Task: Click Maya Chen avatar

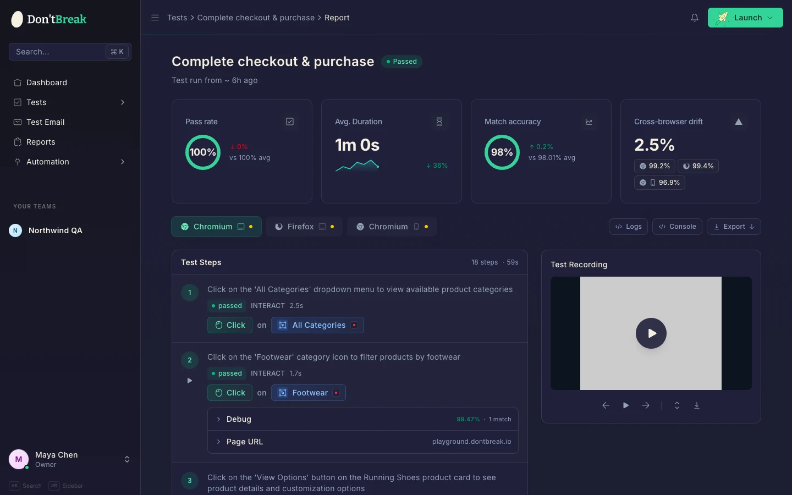Action: (x=19, y=459)
